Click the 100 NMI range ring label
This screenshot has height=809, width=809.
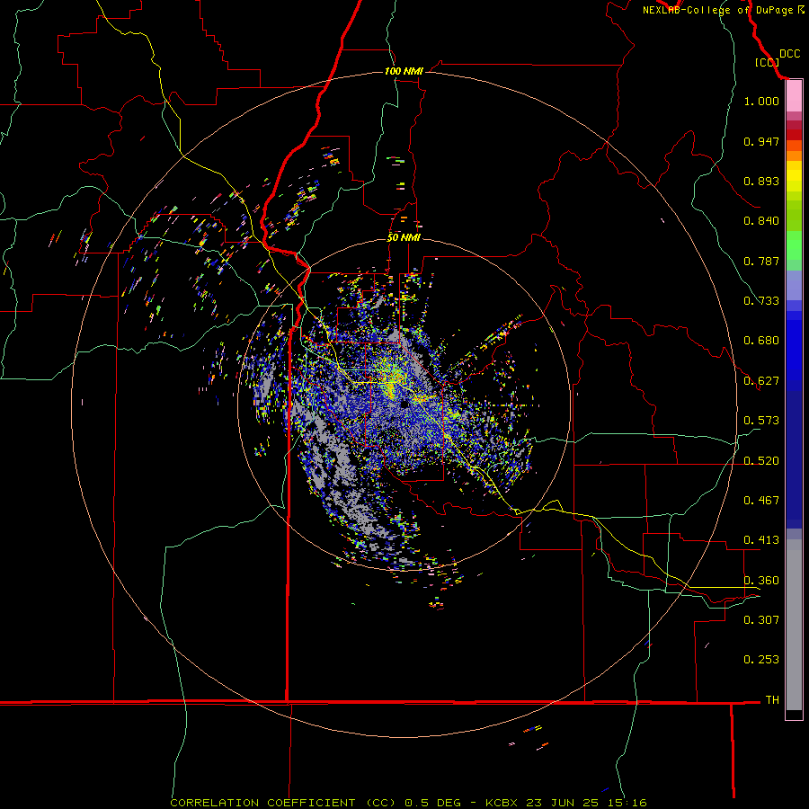pyautogui.click(x=404, y=71)
